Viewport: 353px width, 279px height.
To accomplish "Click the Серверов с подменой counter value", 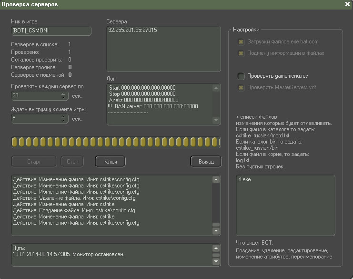I will [70, 75].
